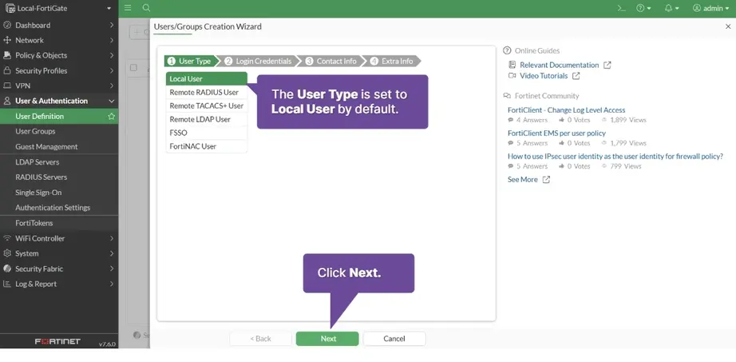The width and height of the screenshot is (736, 362).
Task: Collapse the User & Authentication chevron
Action: (112, 101)
